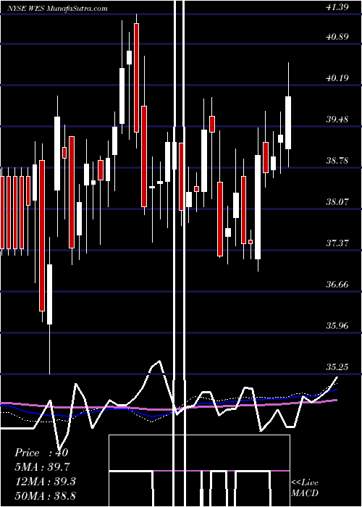Click the 5MA : 39.7 value

pos(42,467)
